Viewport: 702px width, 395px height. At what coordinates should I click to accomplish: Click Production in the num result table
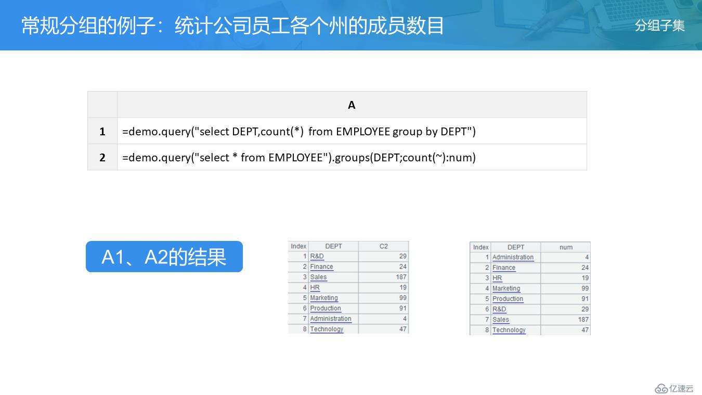[508, 299]
